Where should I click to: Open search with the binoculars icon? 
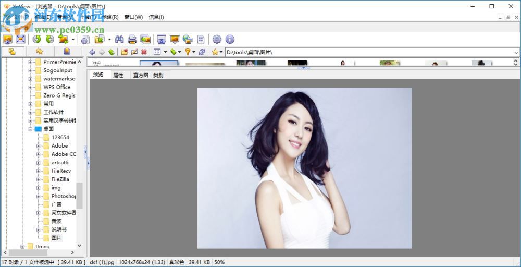(x=119, y=40)
